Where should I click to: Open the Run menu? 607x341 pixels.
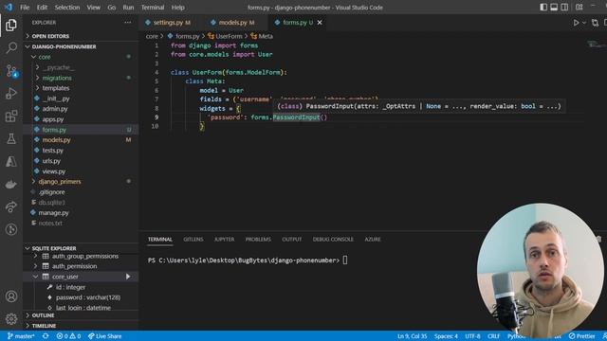[128, 8]
